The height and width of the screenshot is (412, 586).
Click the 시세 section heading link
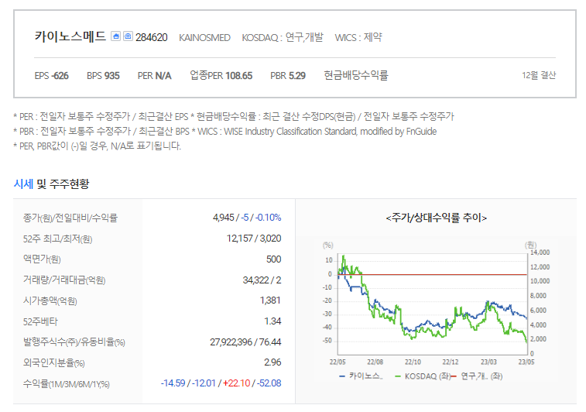[x=23, y=184]
